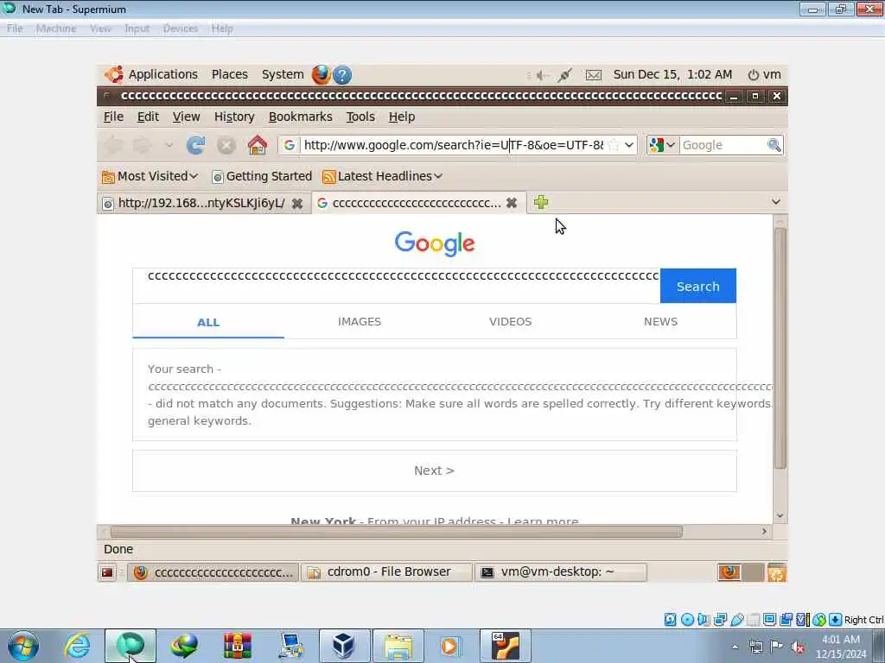Switch to vm@vm-desktop terminal window

point(561,572)
